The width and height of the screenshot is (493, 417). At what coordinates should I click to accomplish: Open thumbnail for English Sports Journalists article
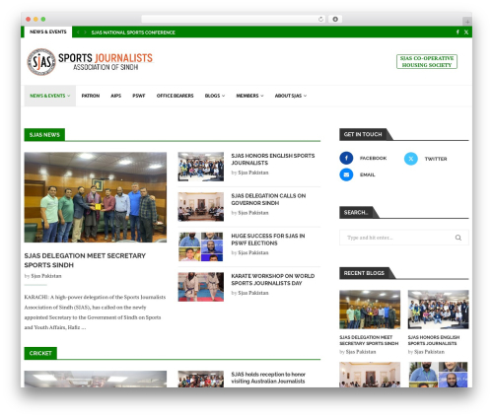(201, 167)
